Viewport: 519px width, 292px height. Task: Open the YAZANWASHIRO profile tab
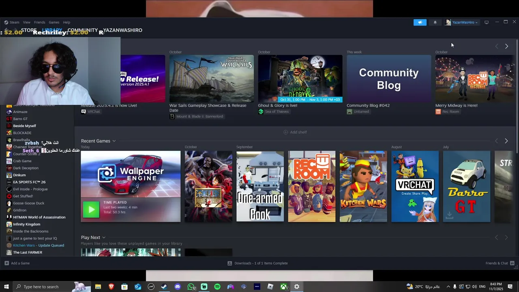(122, 30)
